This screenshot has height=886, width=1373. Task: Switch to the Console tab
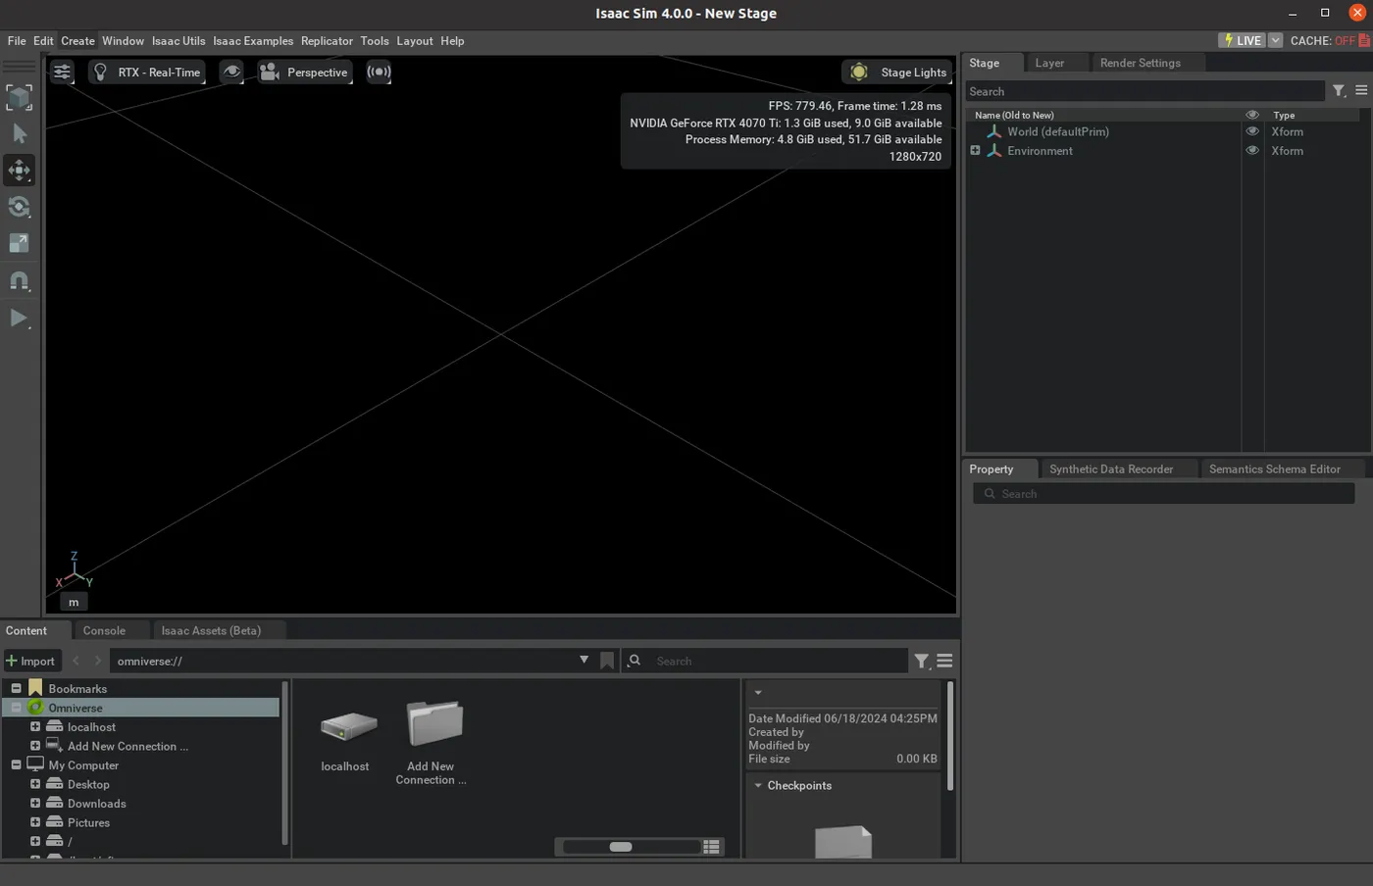click(104, 631)
